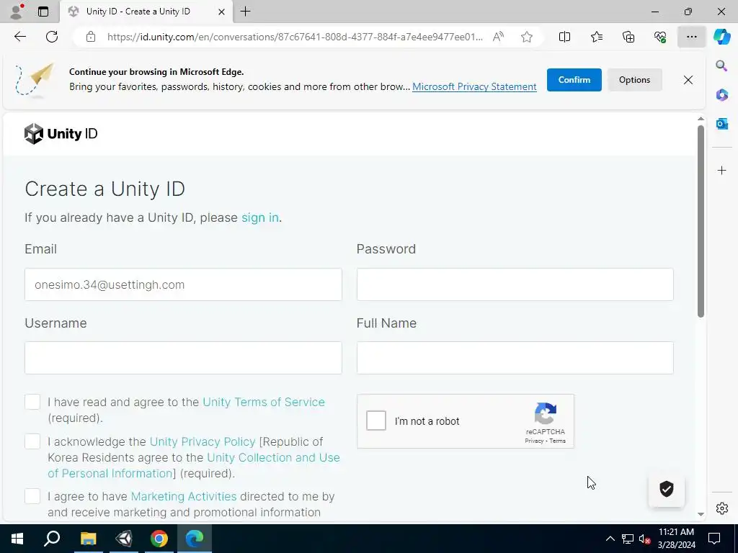The height and width of the screenshot is (553, 738).
Task: Focus the Email input field
Action: coord(183,284)
